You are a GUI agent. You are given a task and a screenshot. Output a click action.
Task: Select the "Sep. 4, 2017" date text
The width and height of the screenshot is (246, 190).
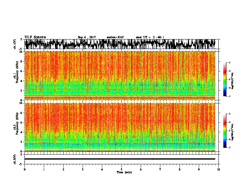tap(87, 37)
